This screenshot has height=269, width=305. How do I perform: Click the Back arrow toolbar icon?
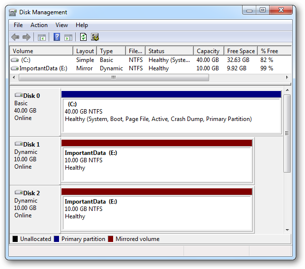tap(15, 37)
